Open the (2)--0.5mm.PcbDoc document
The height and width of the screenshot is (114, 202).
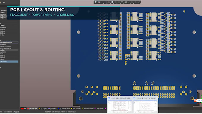[6, 48]
